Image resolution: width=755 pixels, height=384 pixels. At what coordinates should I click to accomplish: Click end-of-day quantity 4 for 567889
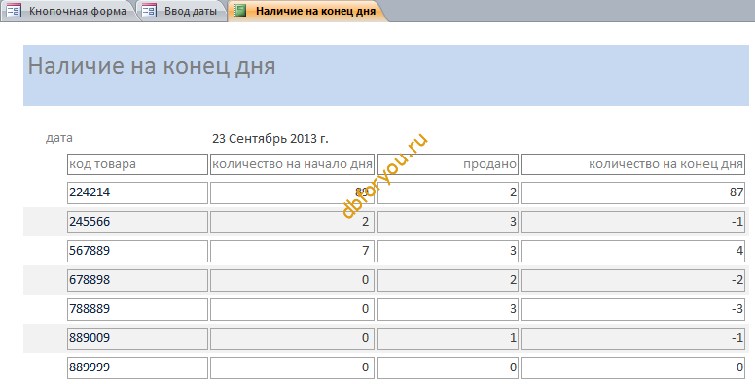pyautogui.click(x=633, y=251)
